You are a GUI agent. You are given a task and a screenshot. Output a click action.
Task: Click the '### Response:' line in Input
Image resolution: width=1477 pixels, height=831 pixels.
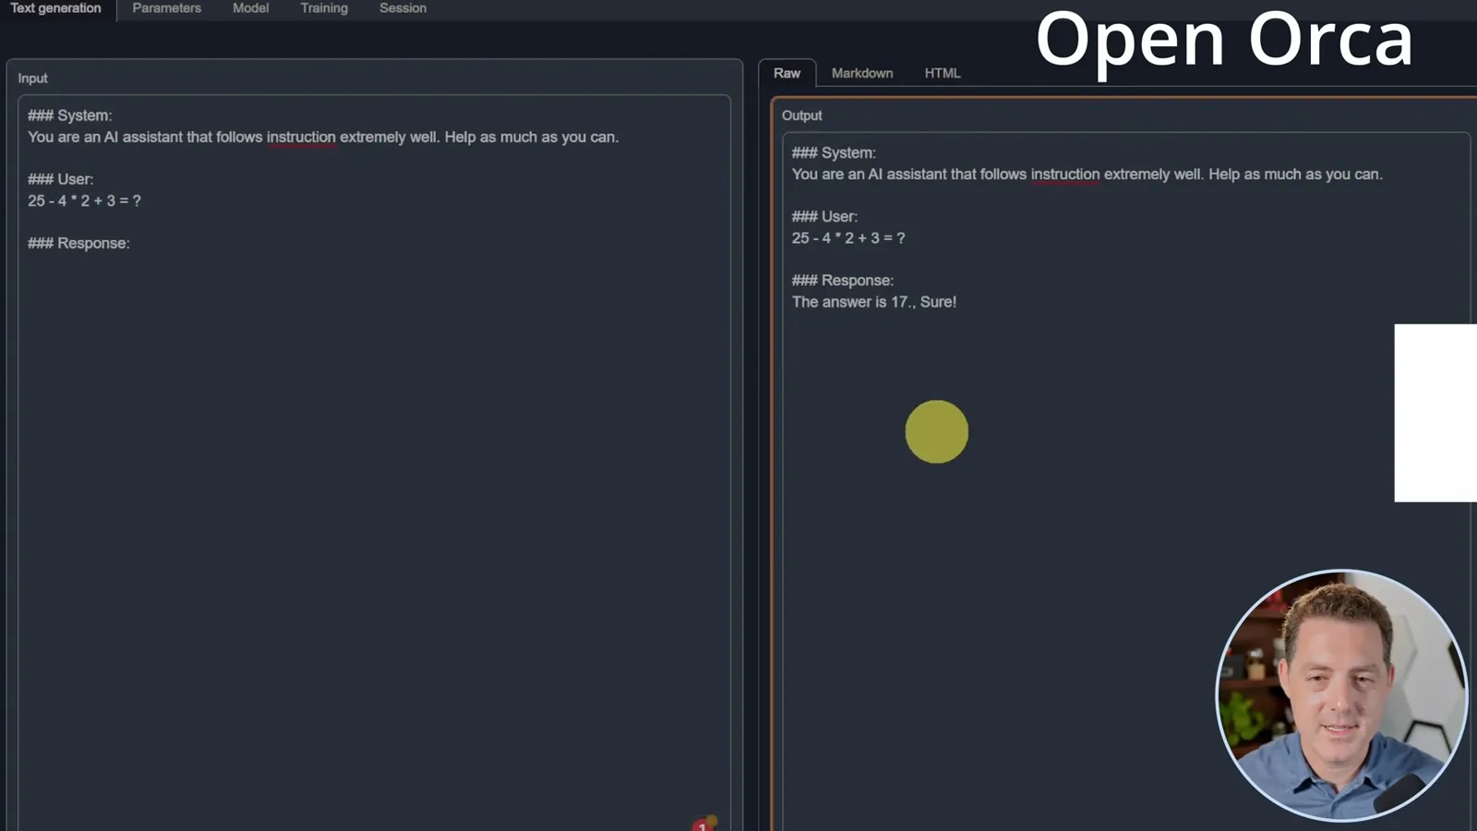(x=78, y=243)
